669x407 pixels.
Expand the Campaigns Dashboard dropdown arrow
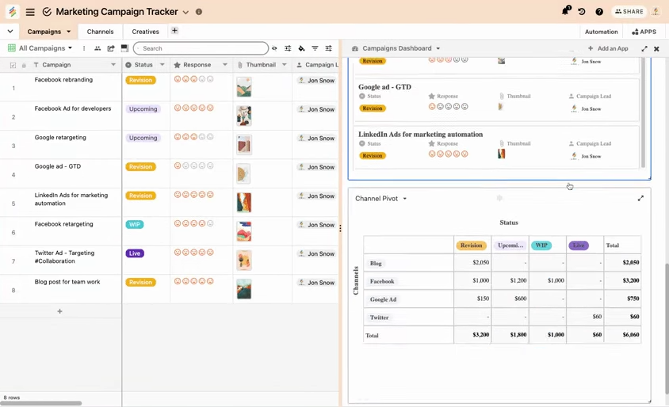438,48
